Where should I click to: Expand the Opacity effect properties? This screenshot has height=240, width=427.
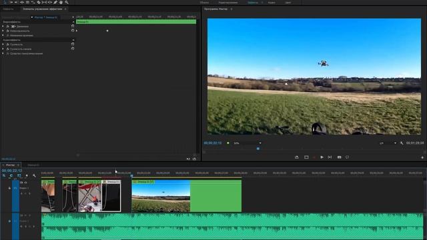click(3, 31)
